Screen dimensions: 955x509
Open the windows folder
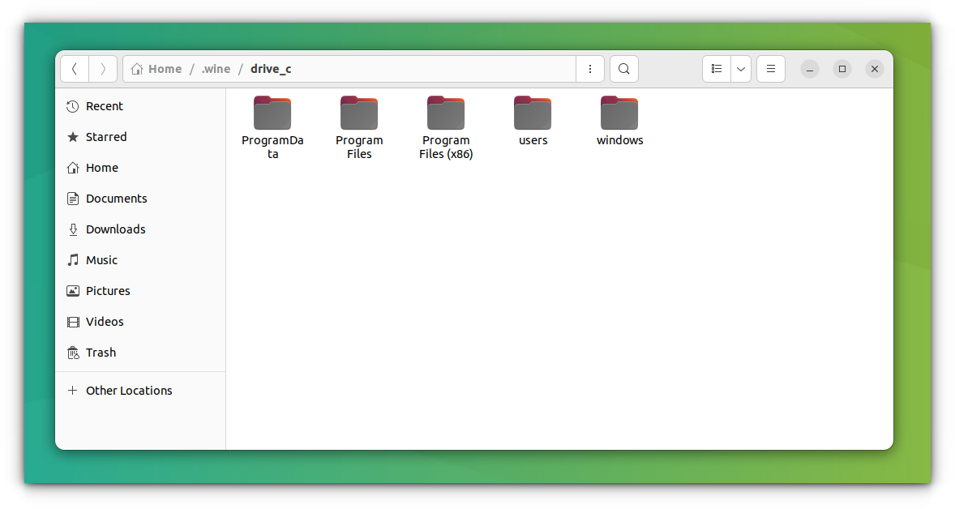click(619, 113)
